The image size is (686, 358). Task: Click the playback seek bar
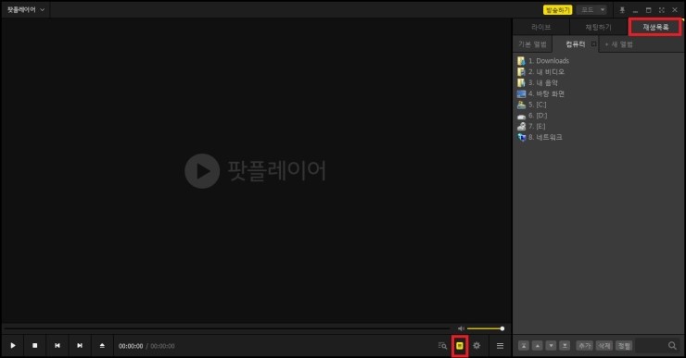click(226, 328)
